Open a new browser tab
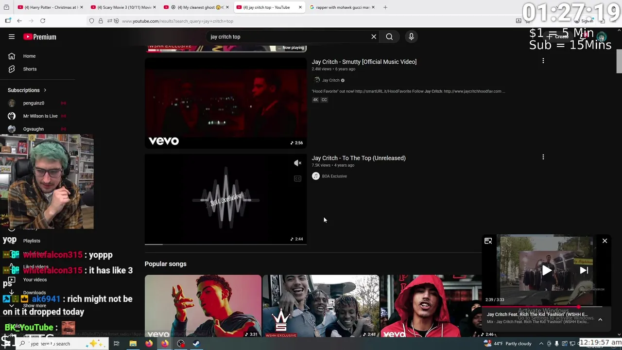Image resolution: width=622 pixels, height=350 pixels. (x=385, y=7)
